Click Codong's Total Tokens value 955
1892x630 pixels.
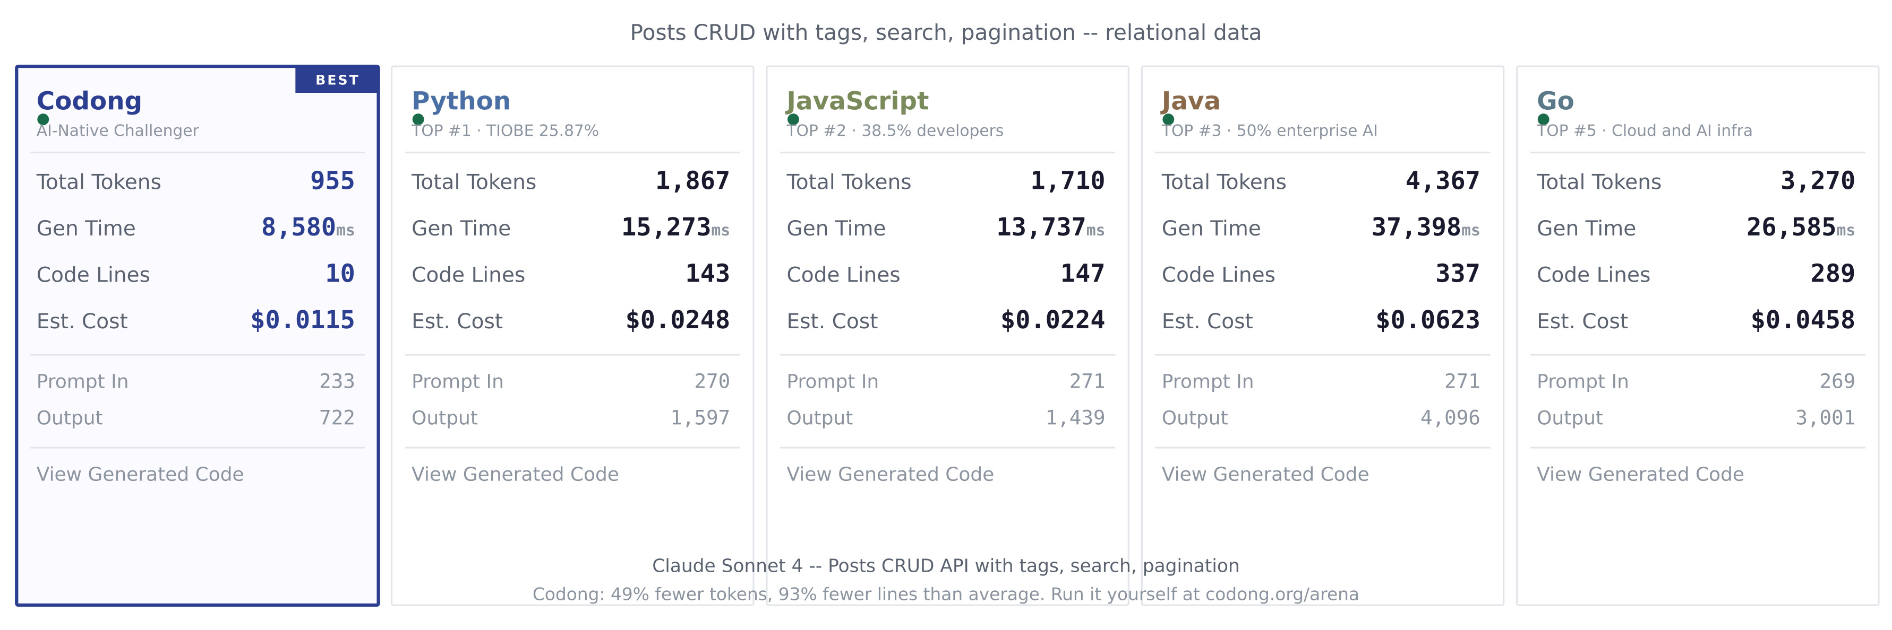point(332,181)
